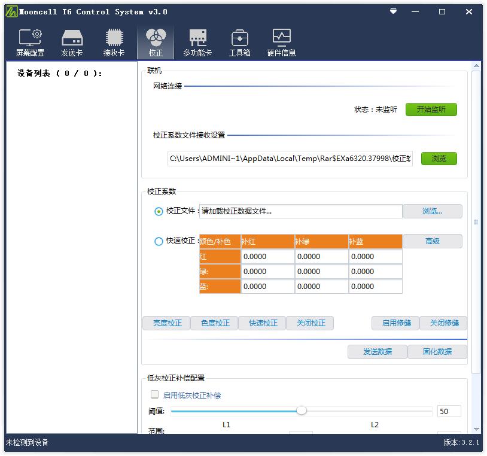
Task: Open the 接收卡 receiving card icon
Action: pos(114,42)
